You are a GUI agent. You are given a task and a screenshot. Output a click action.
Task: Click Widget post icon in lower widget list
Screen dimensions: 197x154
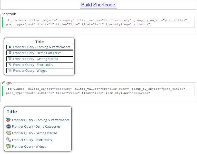(9, 146)
